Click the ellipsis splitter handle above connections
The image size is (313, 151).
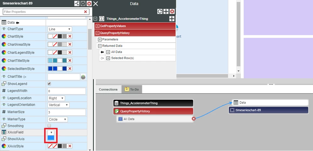[271, 84]
